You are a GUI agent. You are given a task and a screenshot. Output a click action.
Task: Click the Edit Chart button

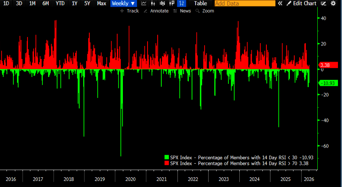point(302,3)
